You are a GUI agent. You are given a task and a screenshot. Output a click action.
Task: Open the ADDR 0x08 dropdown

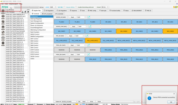click(53, 7)
